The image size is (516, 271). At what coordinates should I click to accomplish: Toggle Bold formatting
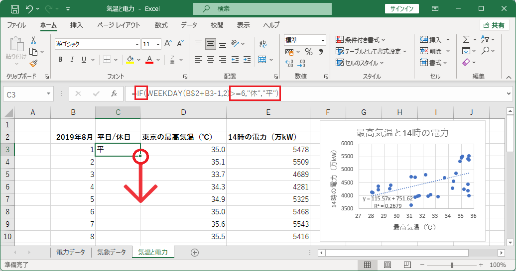60,60
